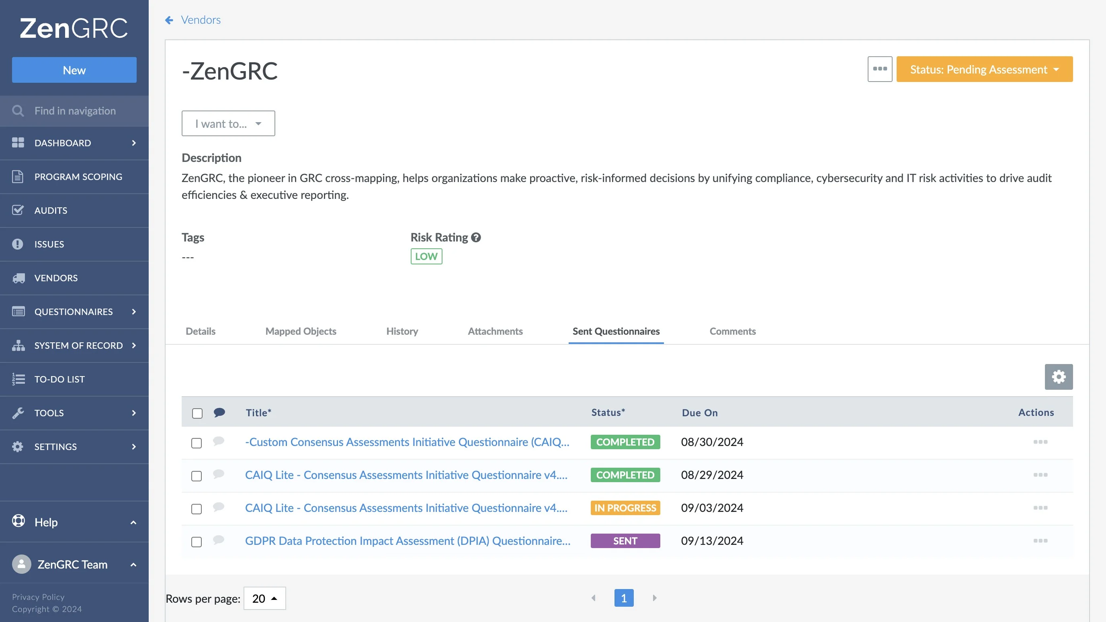Image resolution: width=1106 pixels, height=622 pixels.
Task: Go to the next page arrow
Action: pyautogui.click(x=654, y=597)
